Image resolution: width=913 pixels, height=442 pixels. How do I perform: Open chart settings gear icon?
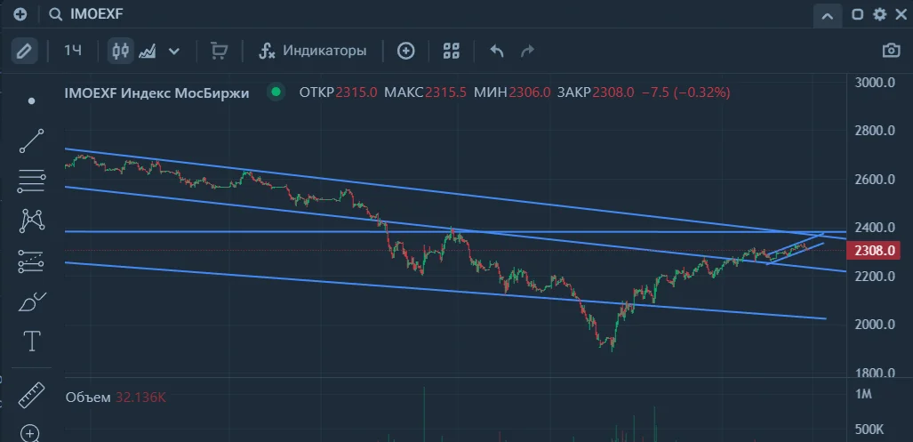pyautogui.click(x=879, y=14)
